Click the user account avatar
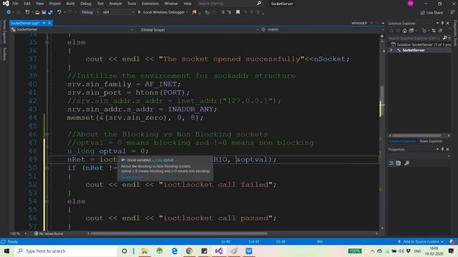The height and width of the screenshot is (257, 458). click(x=410, y=4)
